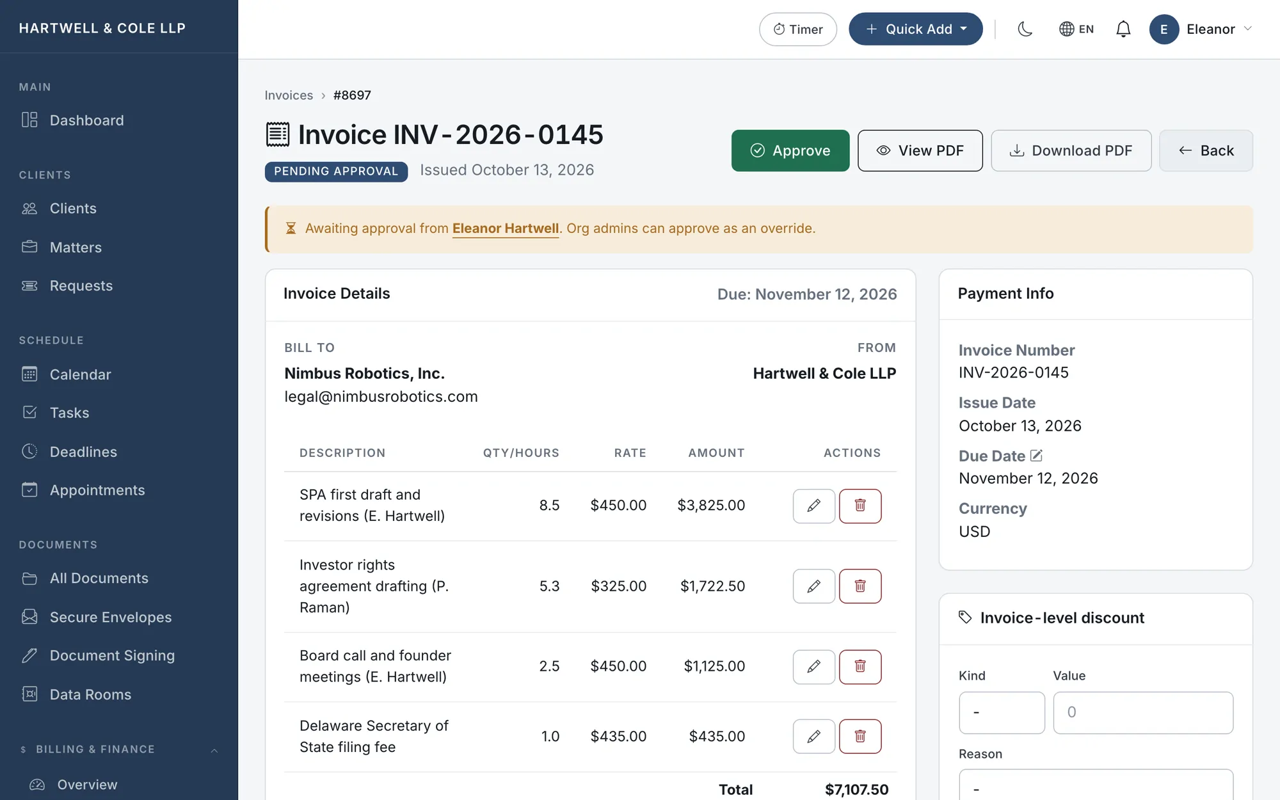The height and width of the screenshot is (800, 1280).
Task: Open the discount Reason dropdown
Action: click(x=1096, y=786)
